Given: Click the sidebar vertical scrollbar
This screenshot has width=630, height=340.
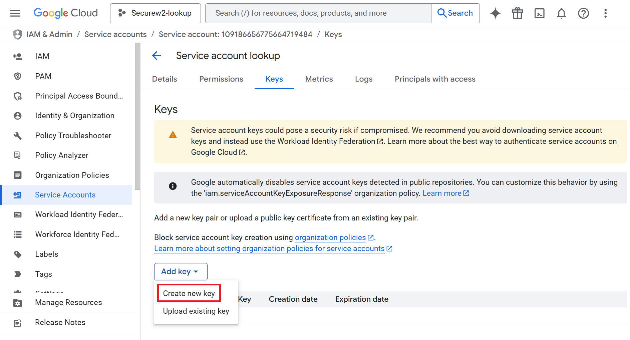Looking at the screenshot, I should [137, 117].
